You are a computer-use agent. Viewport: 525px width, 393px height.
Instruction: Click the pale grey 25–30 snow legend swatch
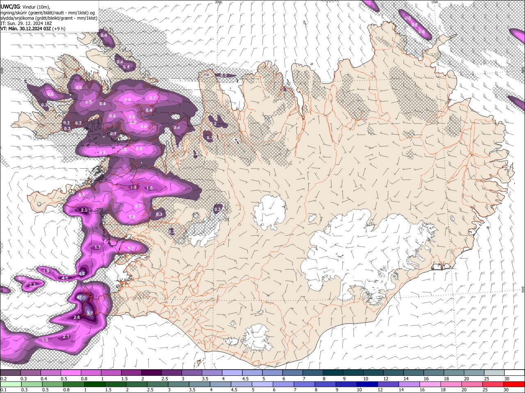[494, 373]
